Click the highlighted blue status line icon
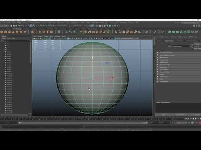 pos(93,26)
